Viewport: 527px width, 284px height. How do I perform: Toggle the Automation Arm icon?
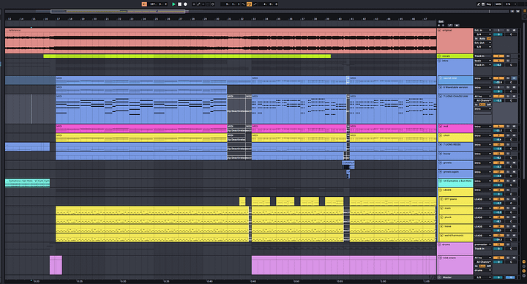[198, 4]
